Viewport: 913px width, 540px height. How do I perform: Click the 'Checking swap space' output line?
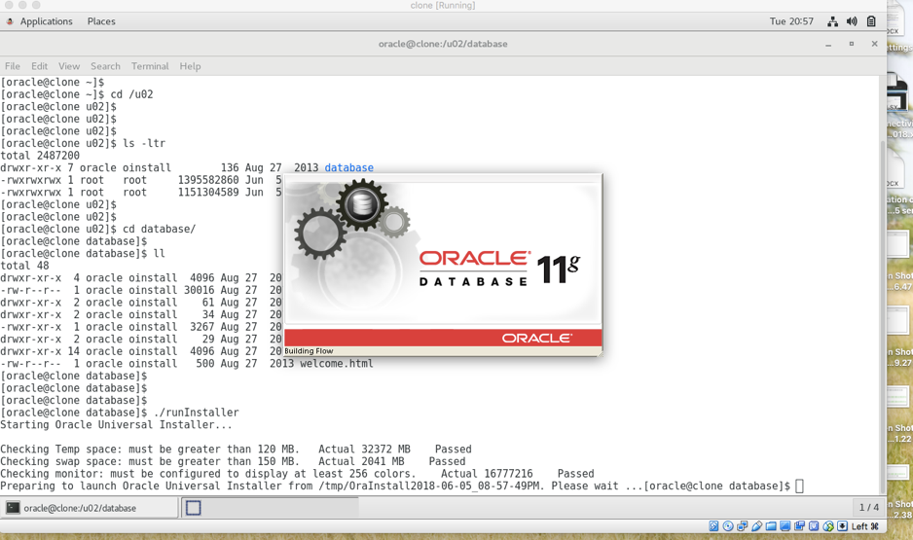pos(233,461)
